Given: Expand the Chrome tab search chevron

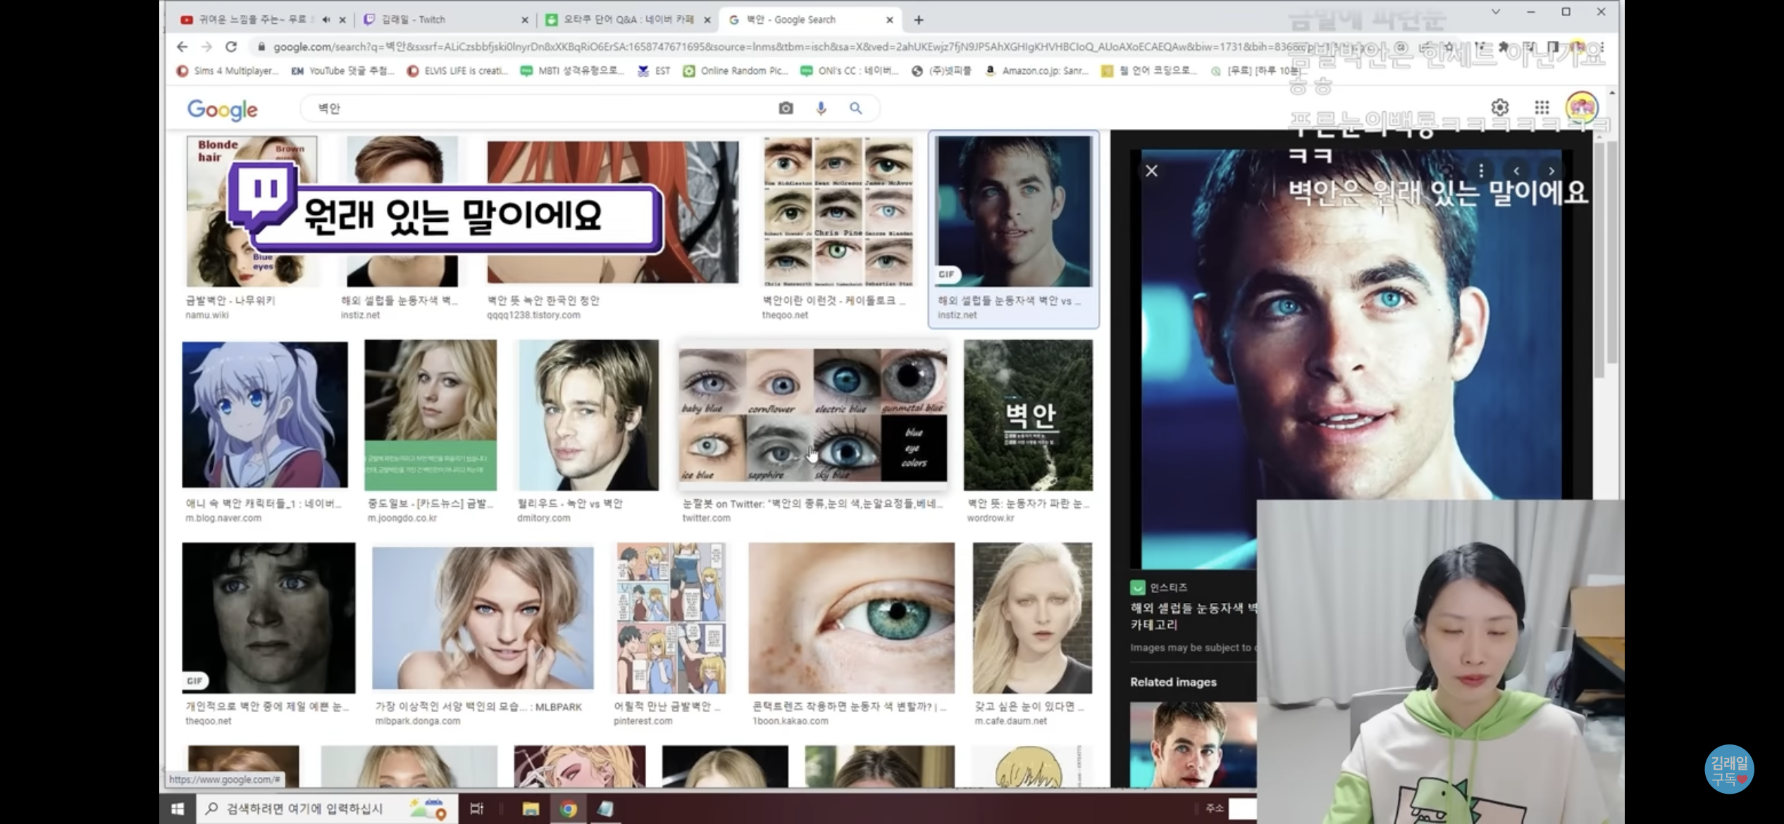Looking at the screenshot, I should (x=1495, y=13).
